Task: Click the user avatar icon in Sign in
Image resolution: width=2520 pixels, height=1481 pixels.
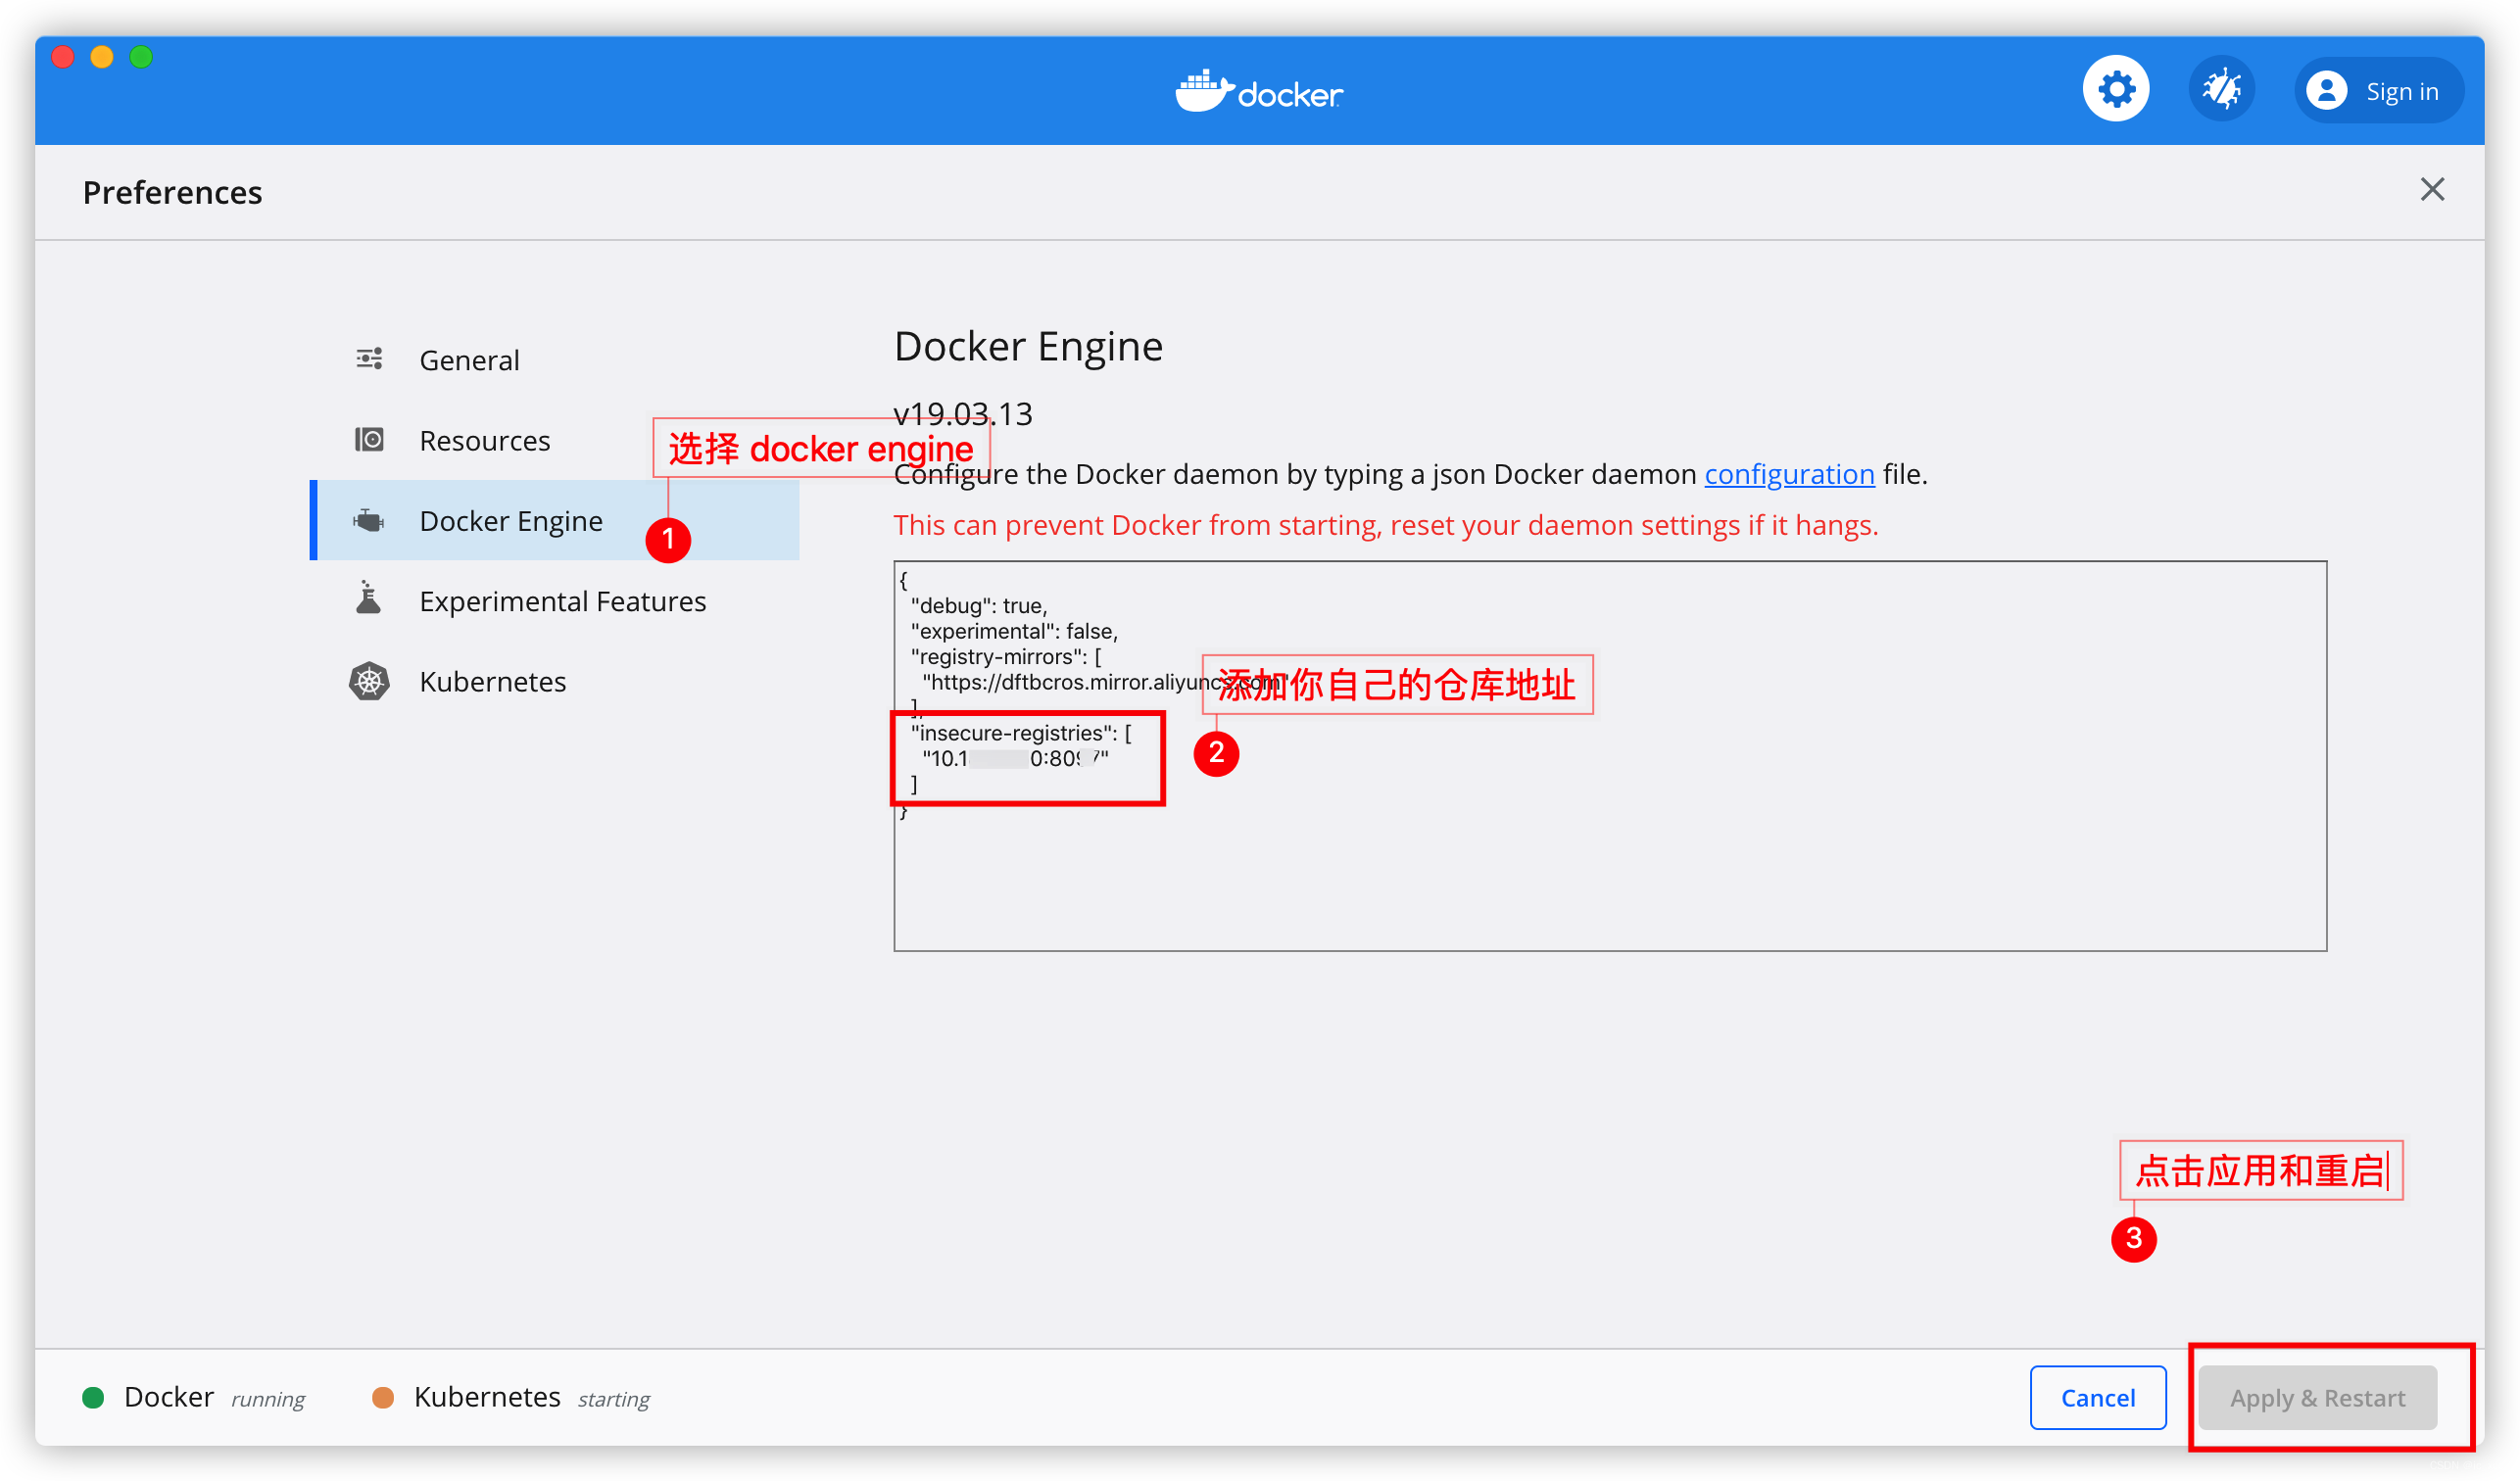Action: pos(2327,91)
